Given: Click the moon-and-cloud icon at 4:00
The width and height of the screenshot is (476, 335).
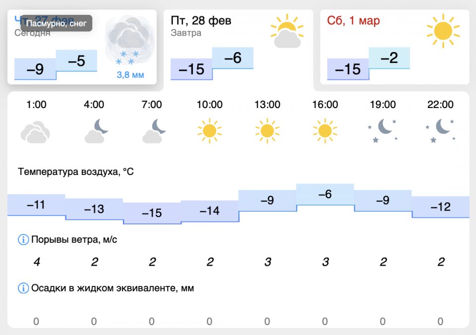Looking at the screenshot, I should 96,131.
